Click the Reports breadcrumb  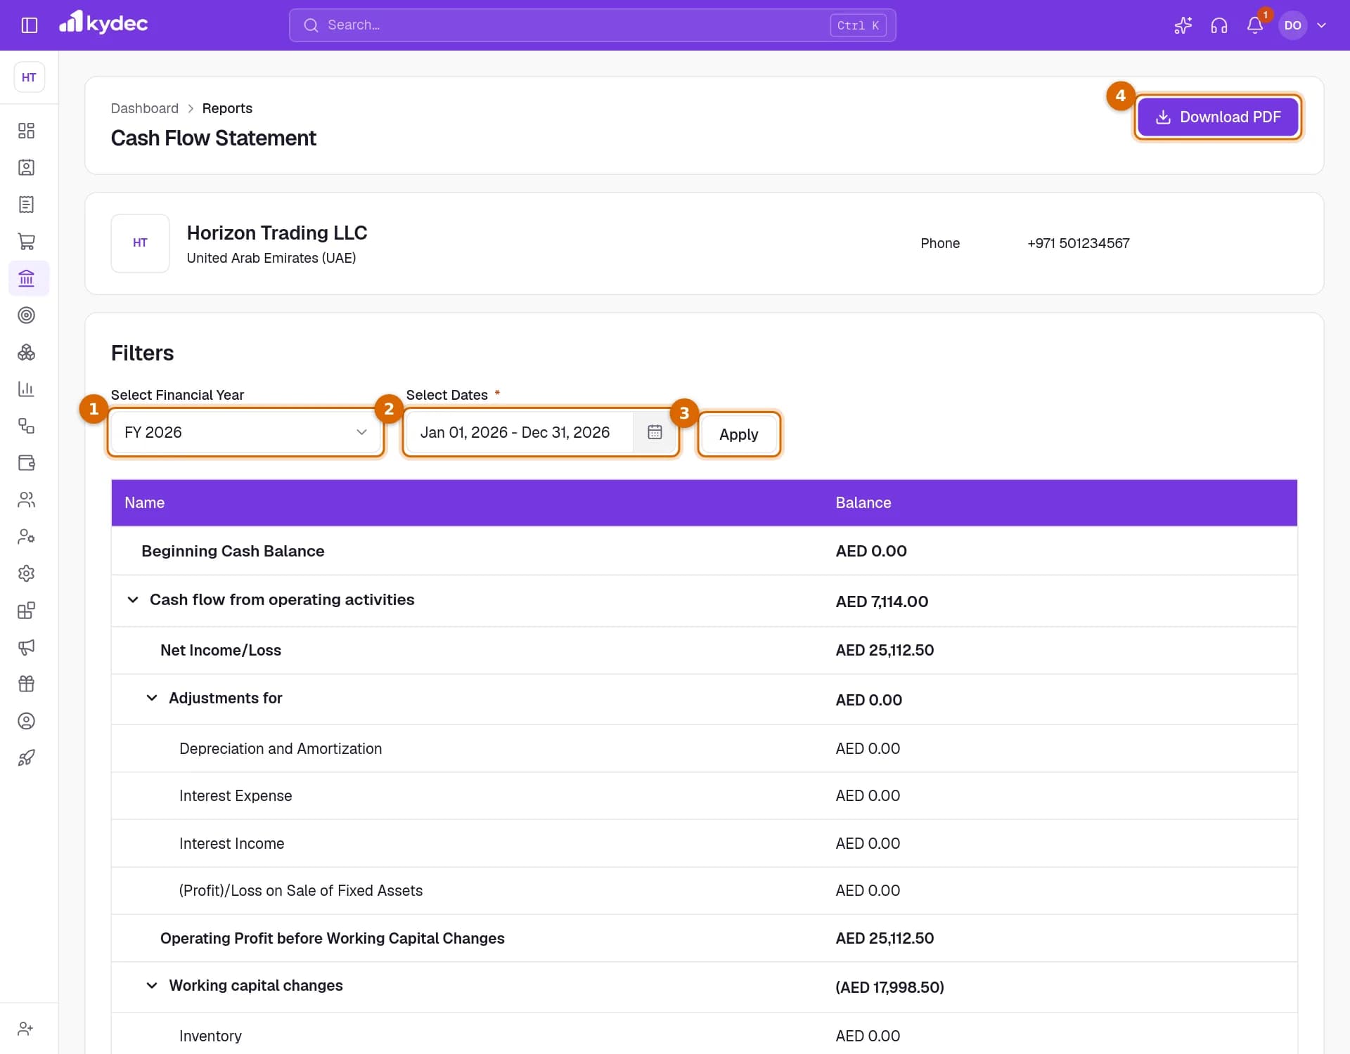click(x=227, y=108)
